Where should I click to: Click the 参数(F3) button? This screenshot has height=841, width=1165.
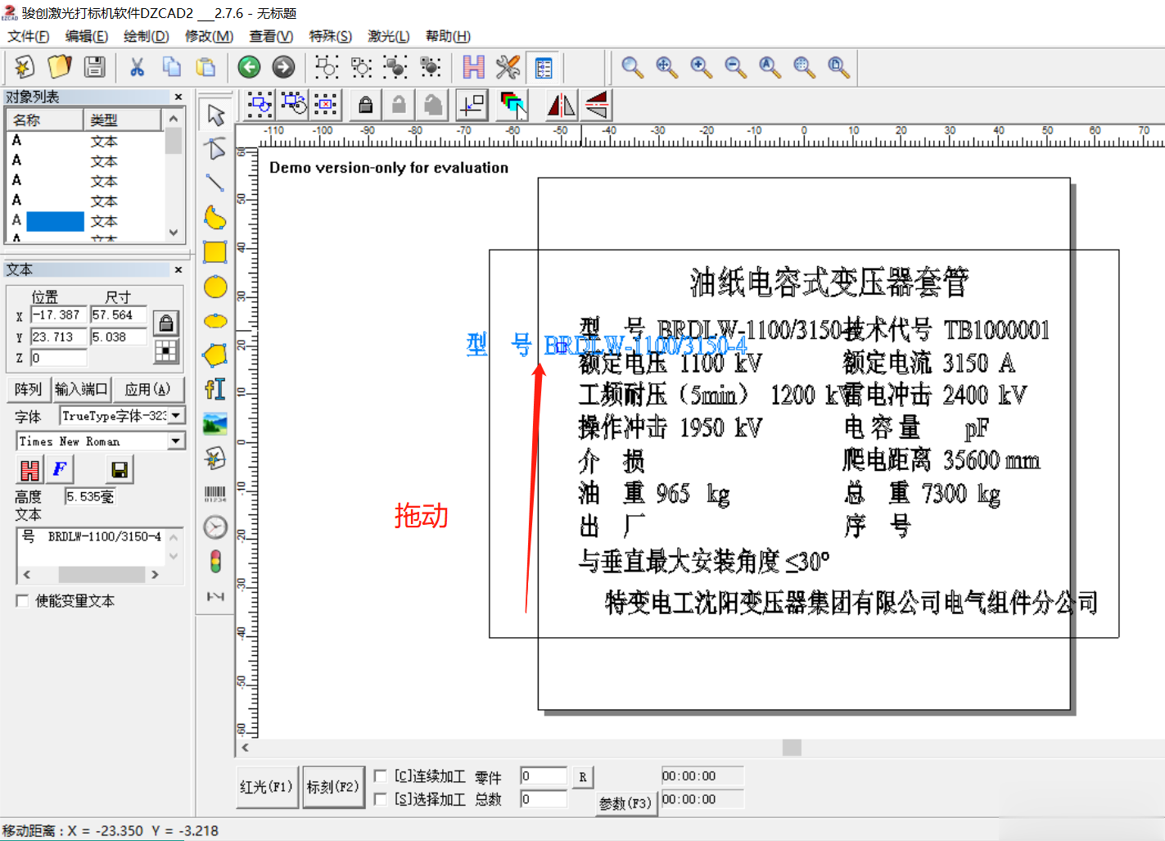(x=625, y=803)
